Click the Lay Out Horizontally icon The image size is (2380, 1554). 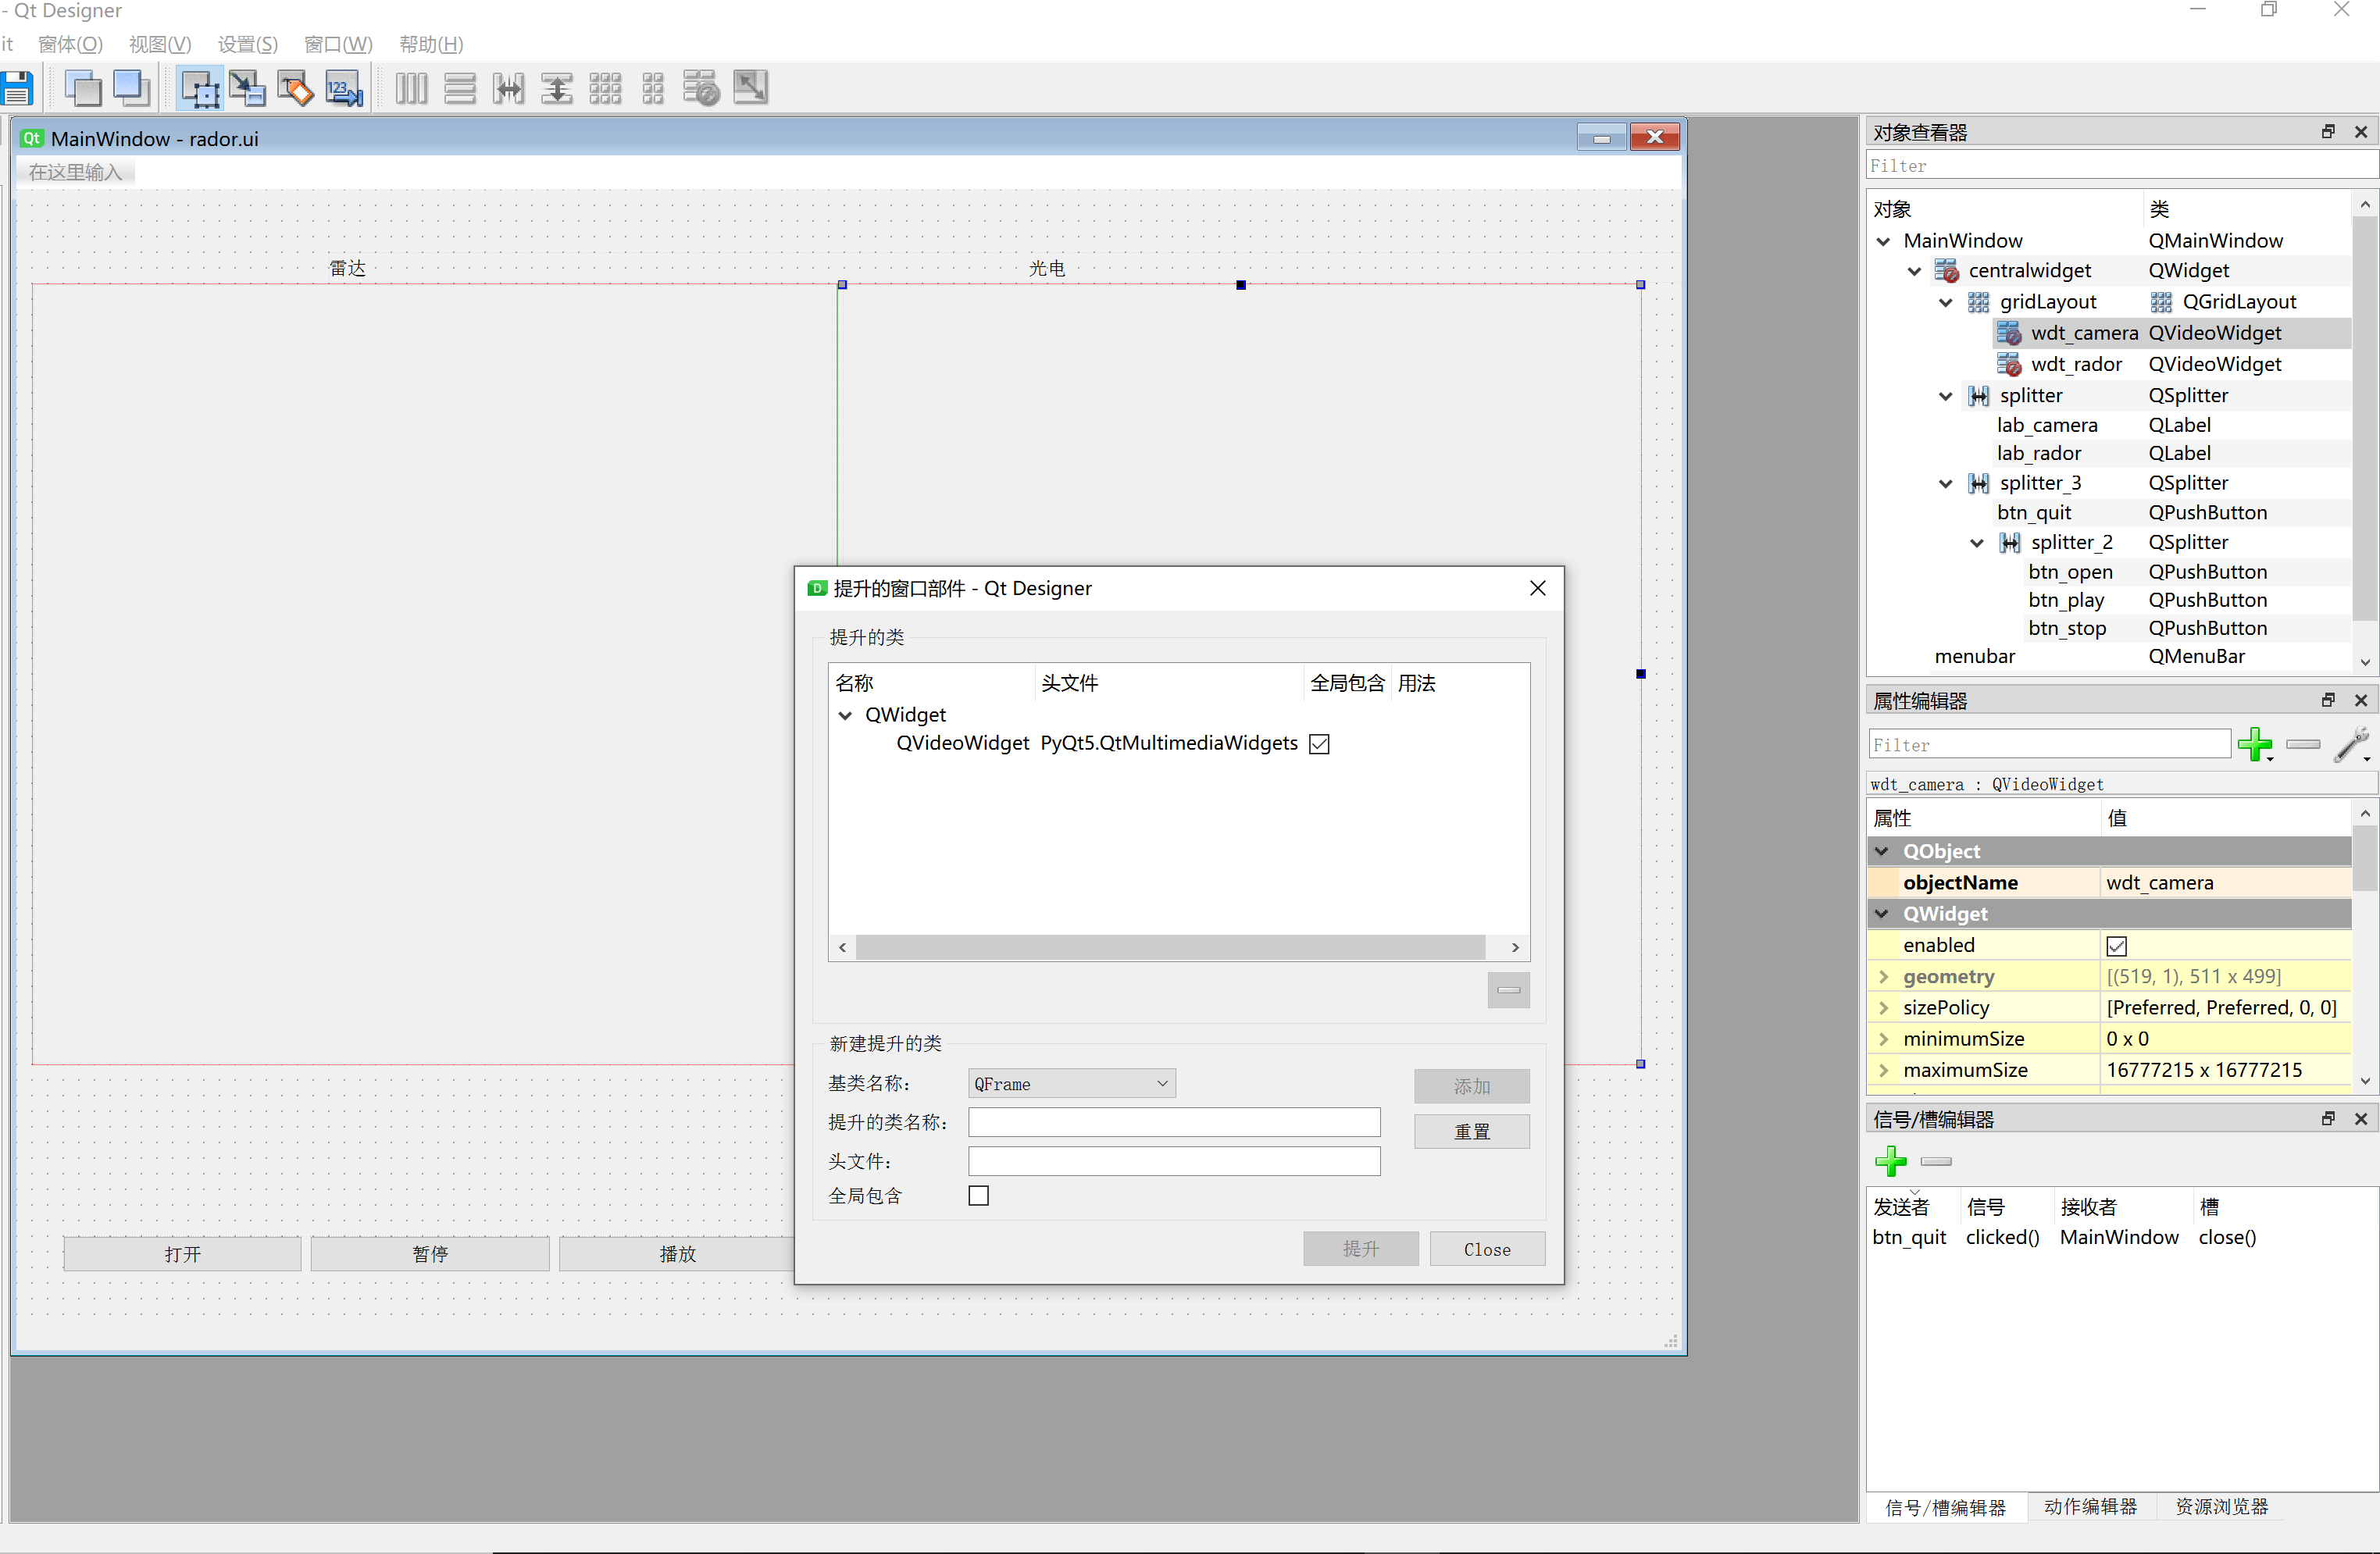point(411,88)
